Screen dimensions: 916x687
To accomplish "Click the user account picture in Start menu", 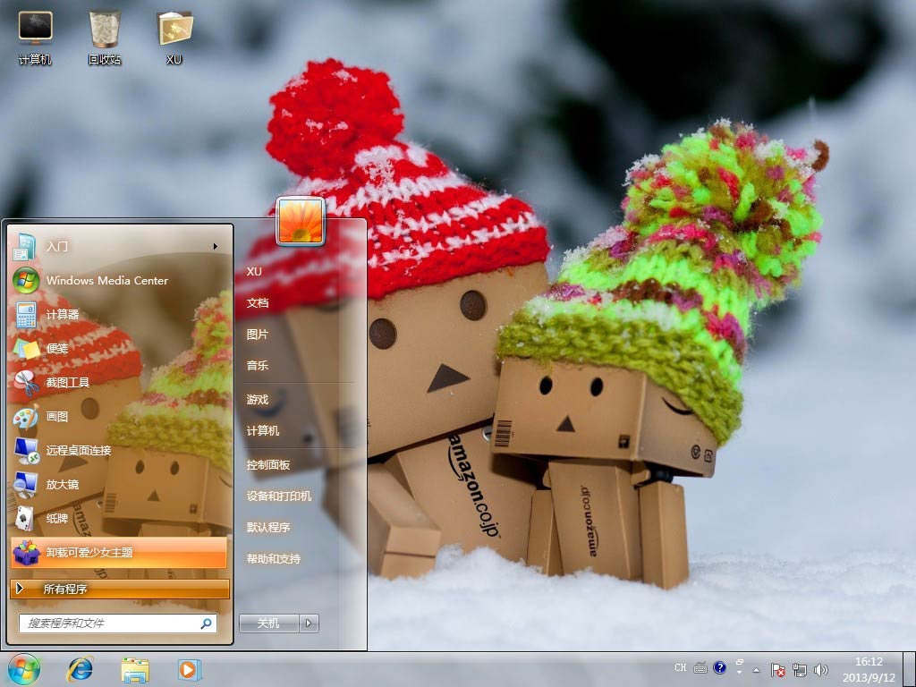I will (300, 221).
